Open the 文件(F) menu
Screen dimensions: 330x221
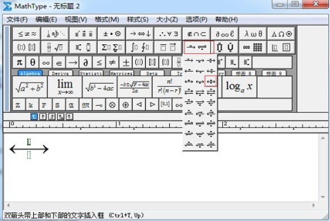coord(17,19)
